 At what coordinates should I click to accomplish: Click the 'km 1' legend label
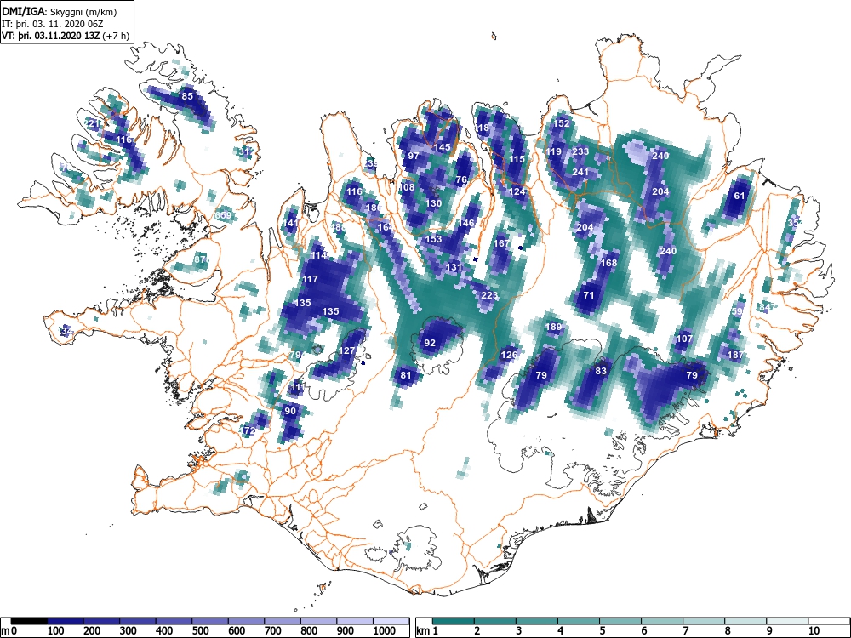tap(427, 631)
